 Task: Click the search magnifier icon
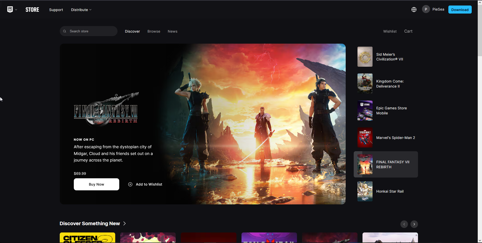tap(65, 31)
